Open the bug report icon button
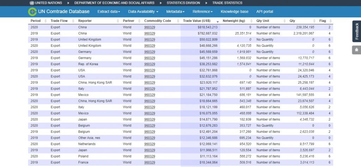 [x=357, y=50]
